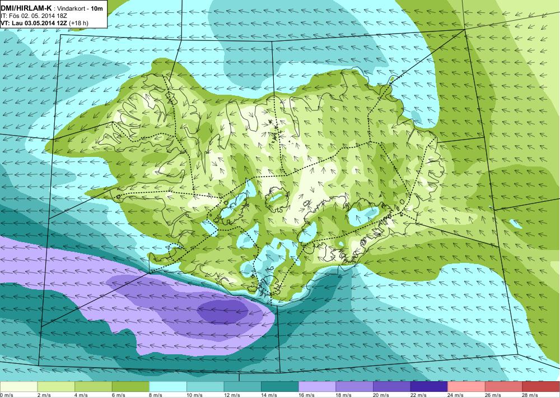Viewport: 560px width, 398px height.
Task: Select the "4 m/s" legend label
Action: pos(81,395)
